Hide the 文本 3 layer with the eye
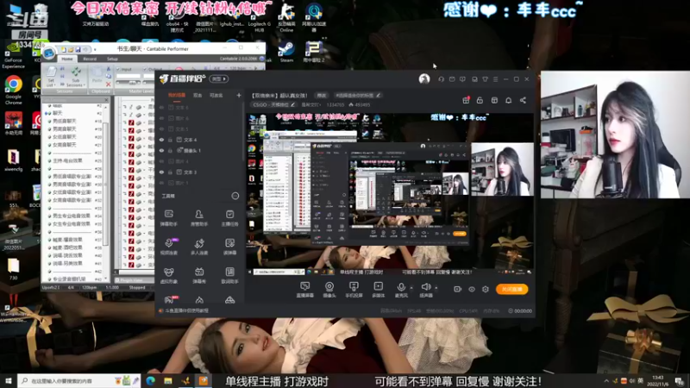 point(161,172)
